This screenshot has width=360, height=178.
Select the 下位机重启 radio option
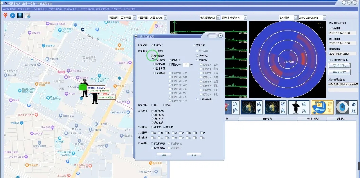tap(152, 148)
